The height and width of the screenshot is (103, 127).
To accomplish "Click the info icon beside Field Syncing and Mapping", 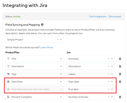I will point(42,24).
